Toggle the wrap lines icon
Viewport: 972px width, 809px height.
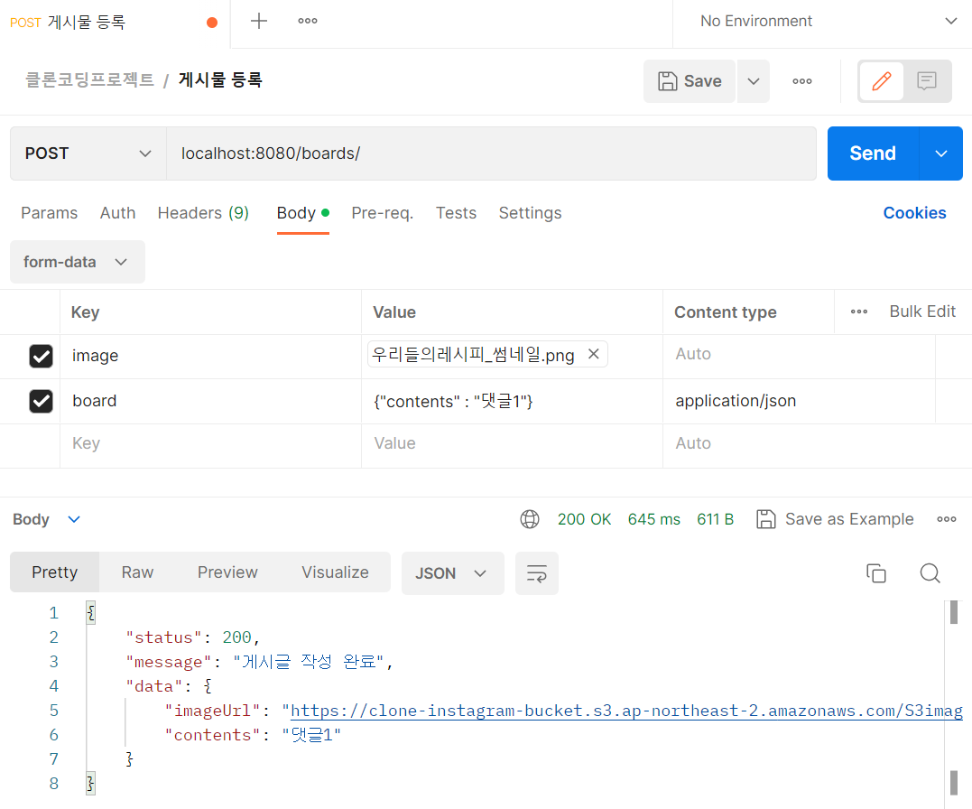pos(537,573)
